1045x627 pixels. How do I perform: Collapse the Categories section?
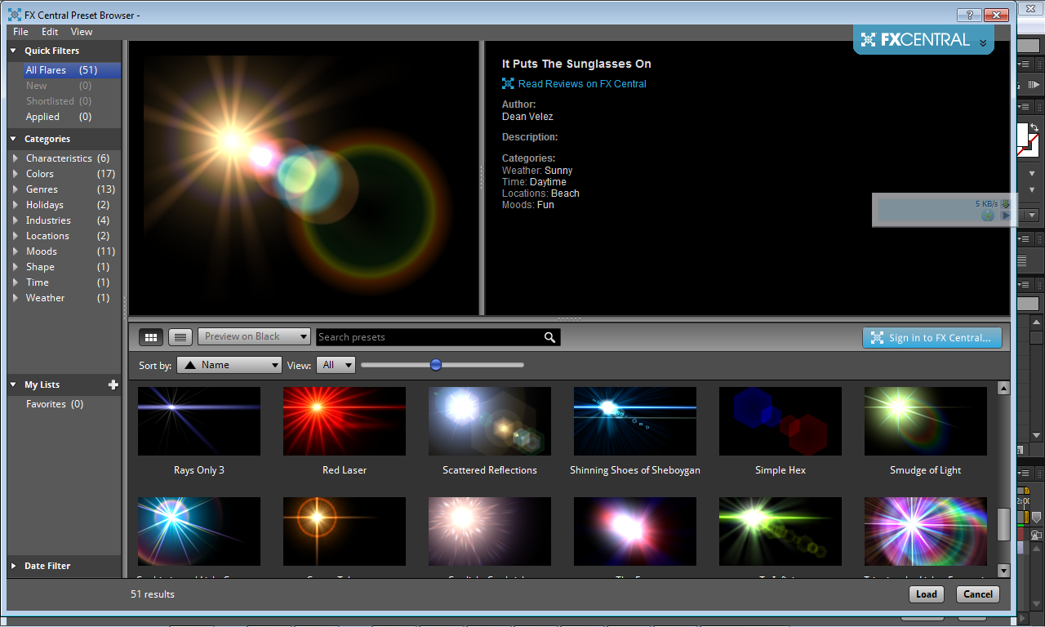[13, 139]
